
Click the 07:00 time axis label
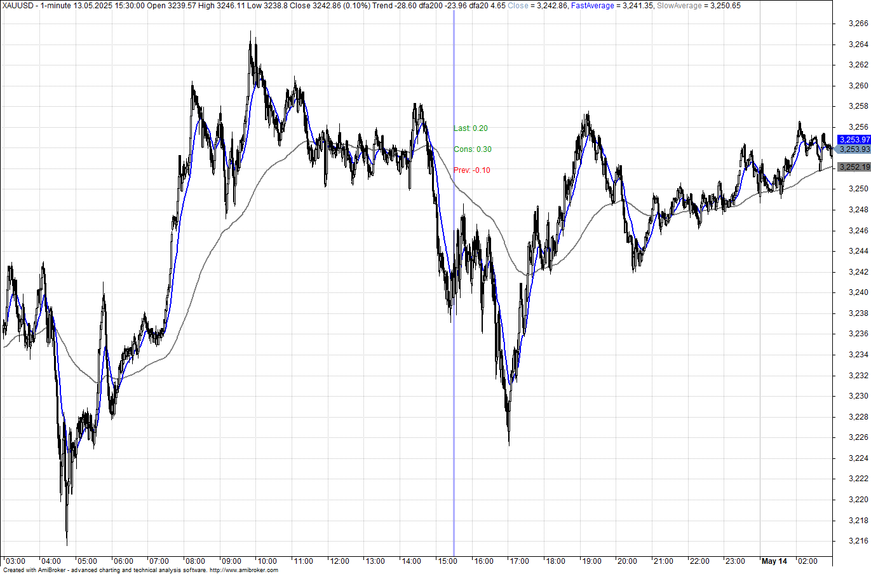pos(159,561)
